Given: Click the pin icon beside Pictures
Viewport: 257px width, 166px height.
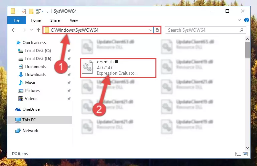Looking at the screenshot, I should click(x=69, y=91).
